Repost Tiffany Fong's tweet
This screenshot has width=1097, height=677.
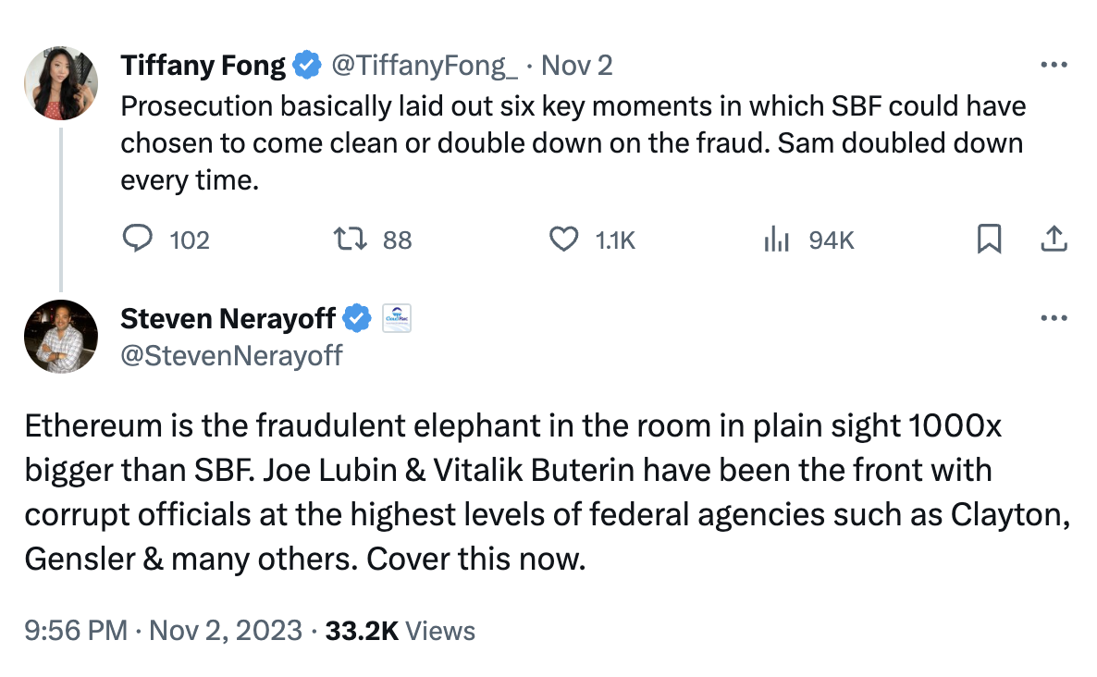pos(351,240)
